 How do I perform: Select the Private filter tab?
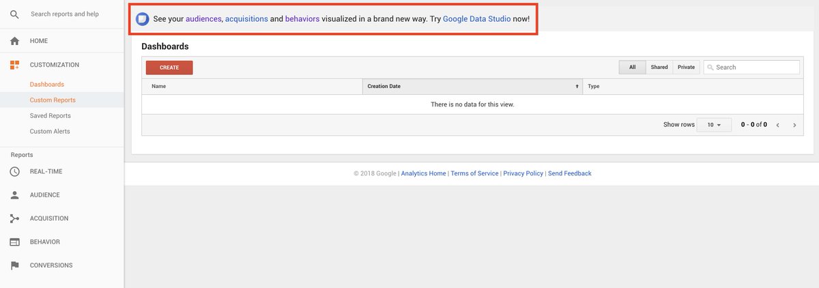click(x=686, y=67)
